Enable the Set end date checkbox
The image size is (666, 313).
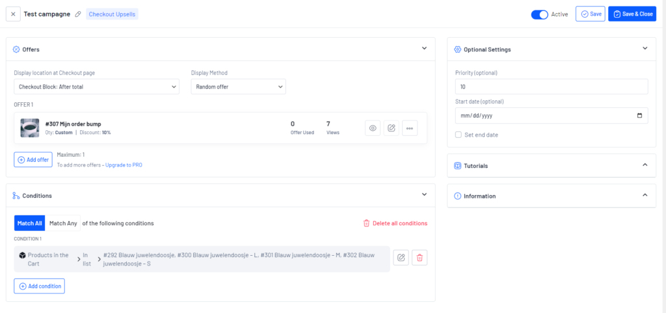[459, 135]
